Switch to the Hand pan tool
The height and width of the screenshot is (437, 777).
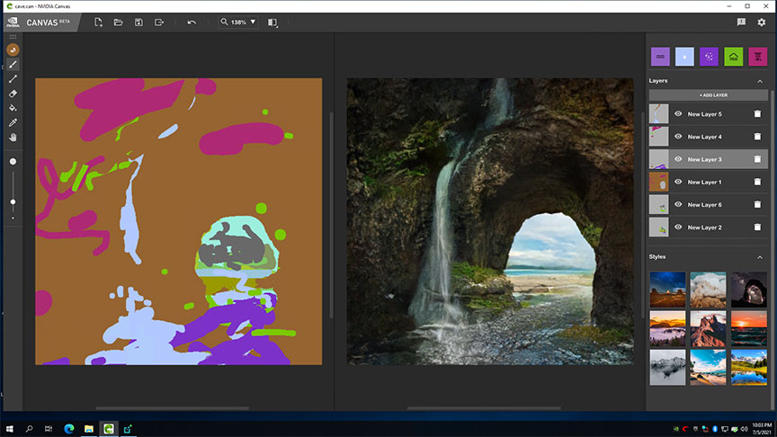click(13, 138)
